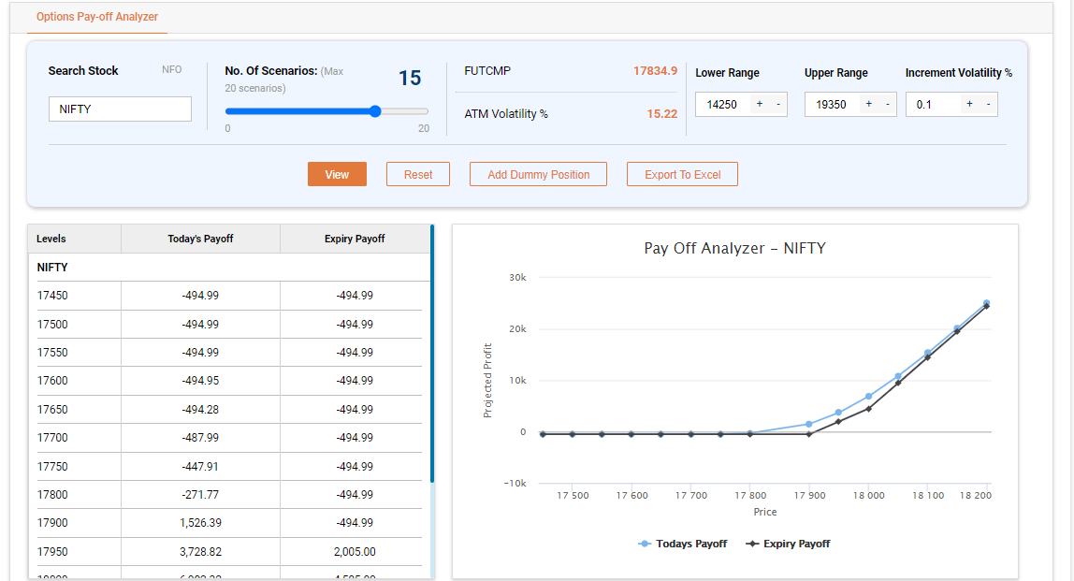Sort by Today's Payoff column header
Image resolution: width=1074 pixels, height=581 pixels.
[x=200, y=239]
